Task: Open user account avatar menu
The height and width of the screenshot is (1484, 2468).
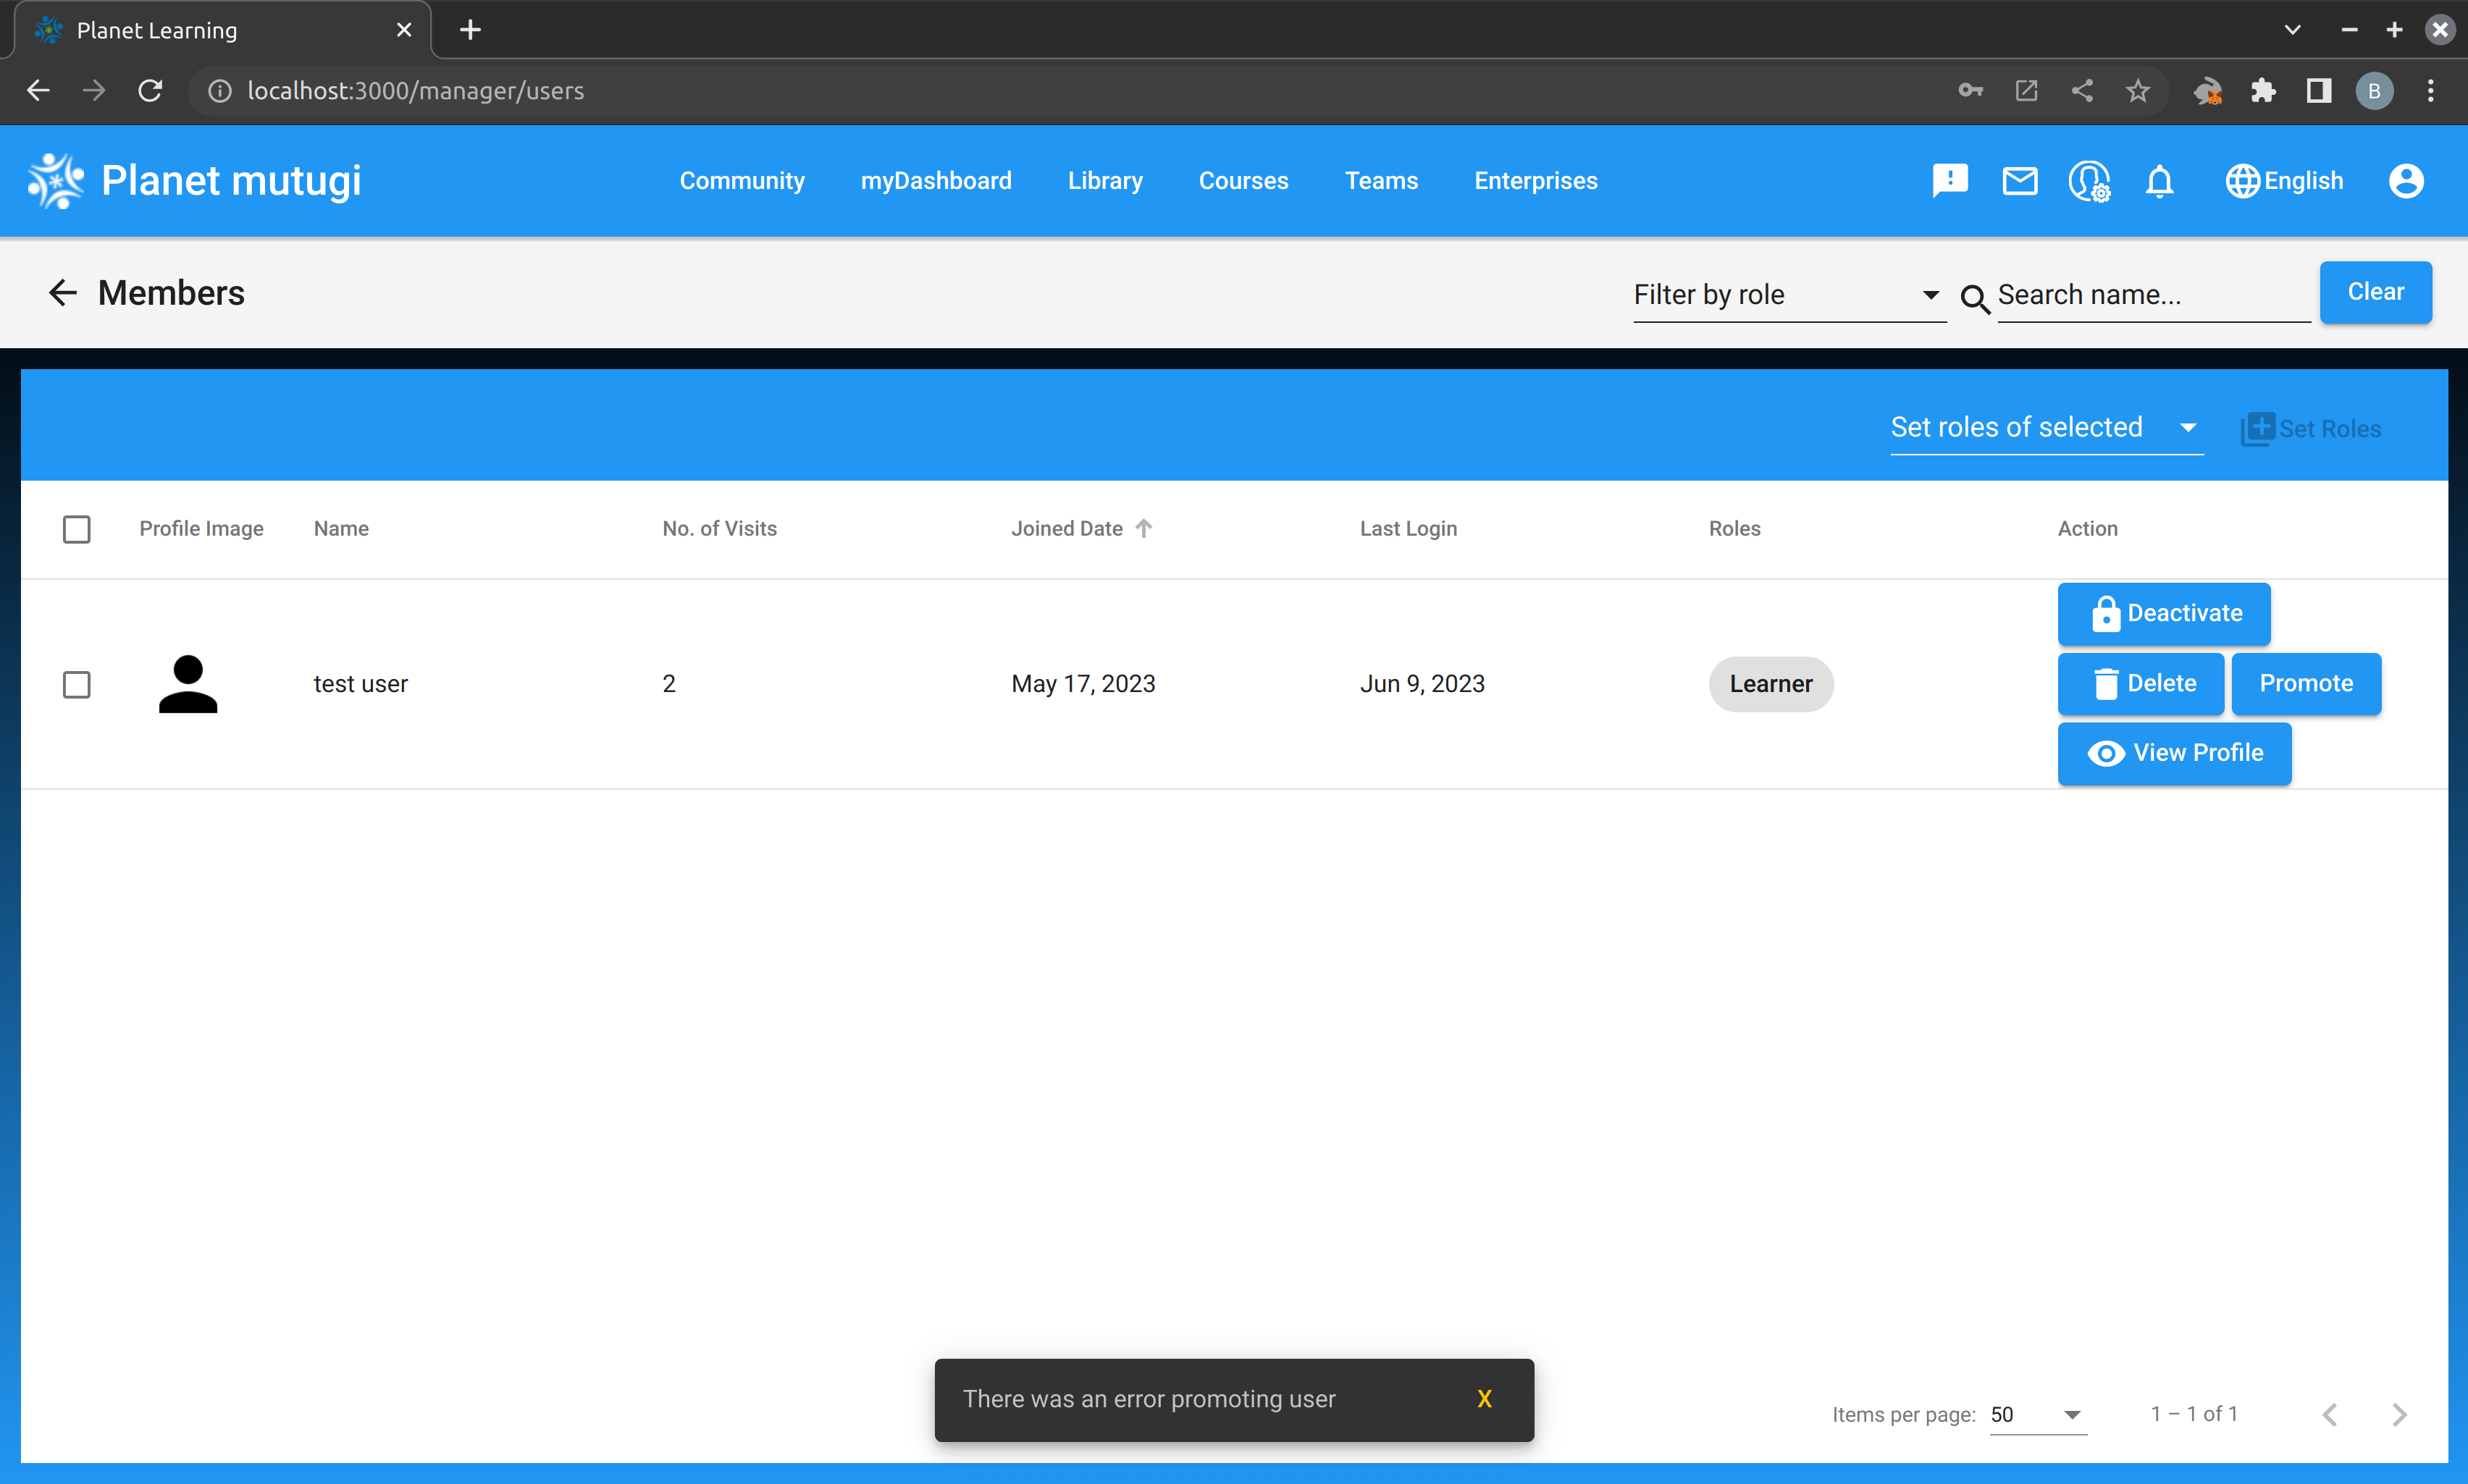Action: [2406, 181]
